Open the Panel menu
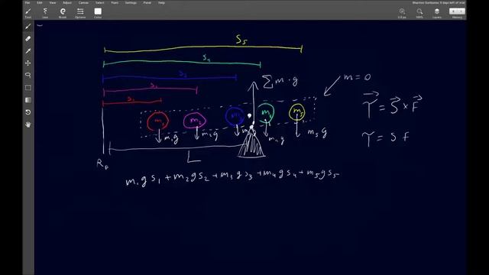 tap(147, 3)
